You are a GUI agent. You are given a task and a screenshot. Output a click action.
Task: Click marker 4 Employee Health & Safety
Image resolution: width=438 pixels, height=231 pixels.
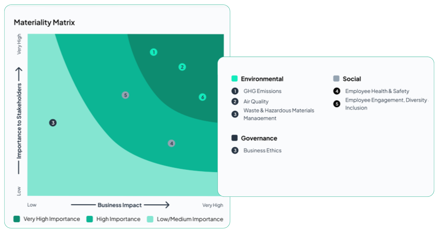(171, 143)
